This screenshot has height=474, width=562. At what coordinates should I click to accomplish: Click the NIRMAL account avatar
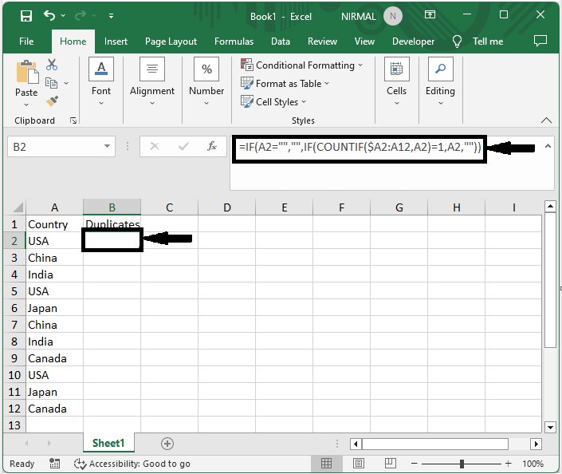click(393, 16)
